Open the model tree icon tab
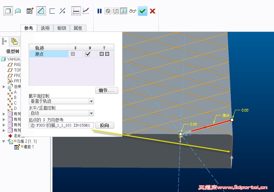The image size is (274, 192). (4, 41)
